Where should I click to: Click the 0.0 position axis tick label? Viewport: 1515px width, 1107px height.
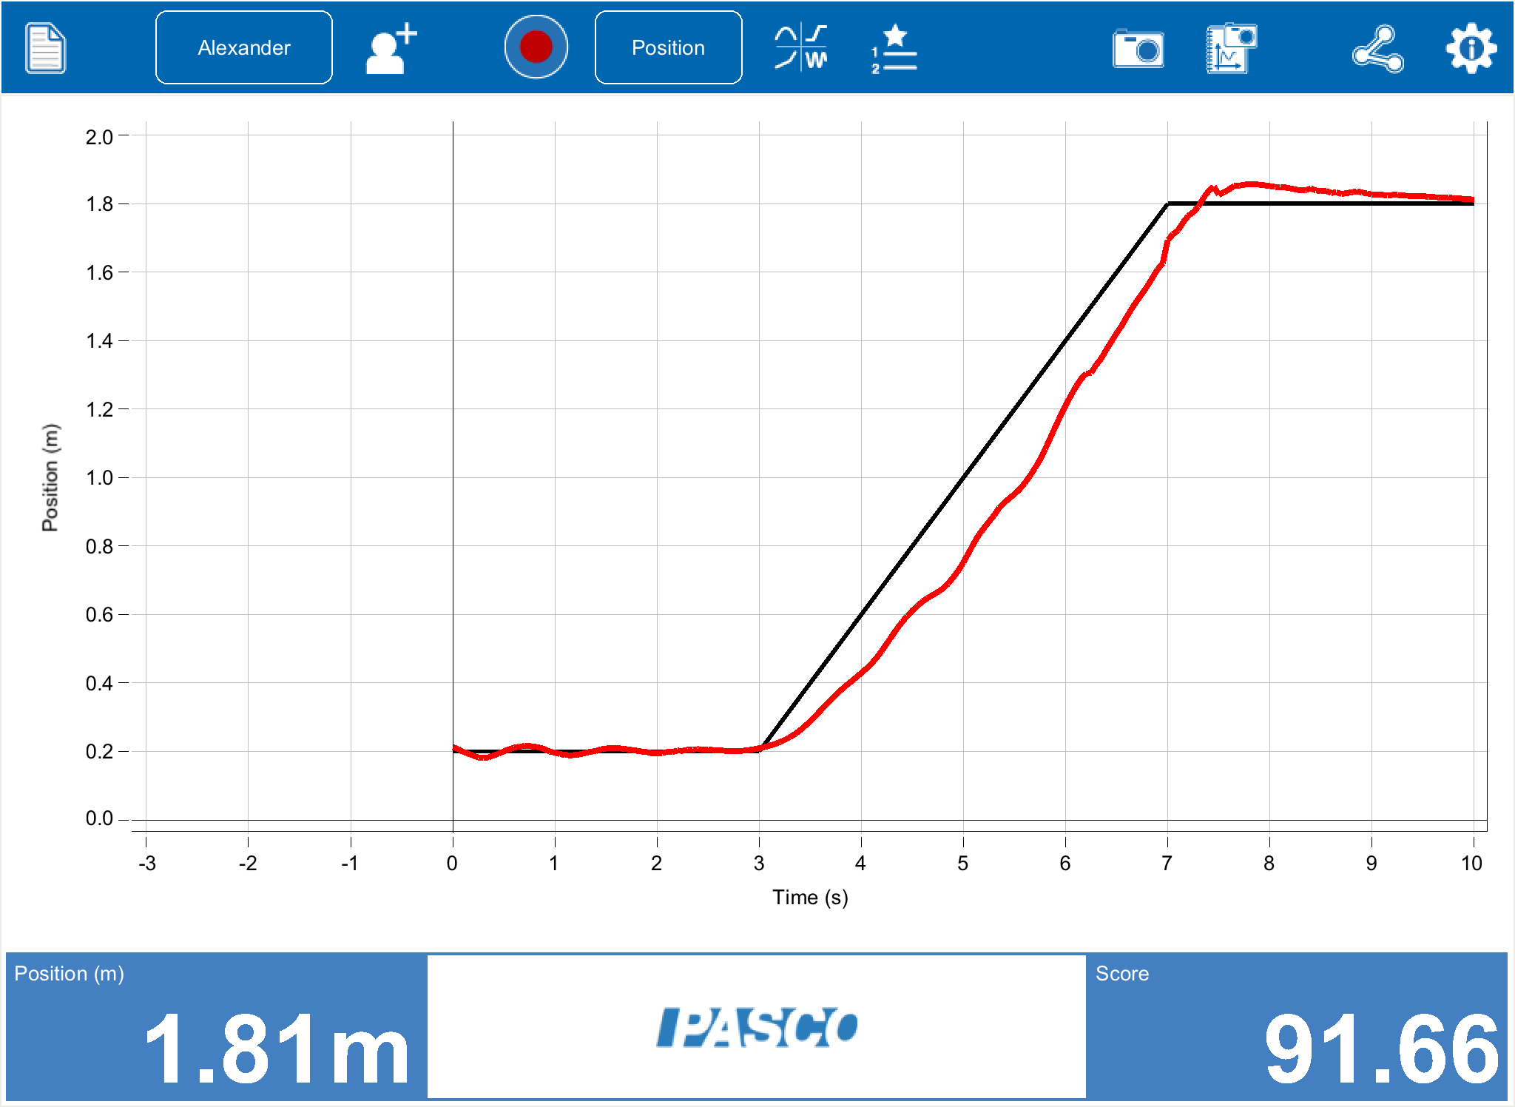tap(99, 818)
